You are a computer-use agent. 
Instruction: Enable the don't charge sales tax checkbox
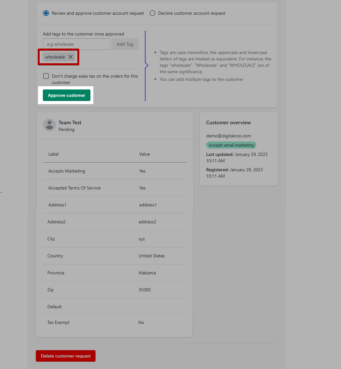coord(46,76)
